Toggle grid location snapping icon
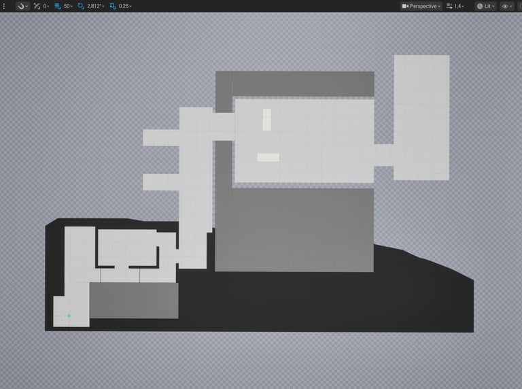This screenshot has width=522, height=389. (x=58, y=6)
